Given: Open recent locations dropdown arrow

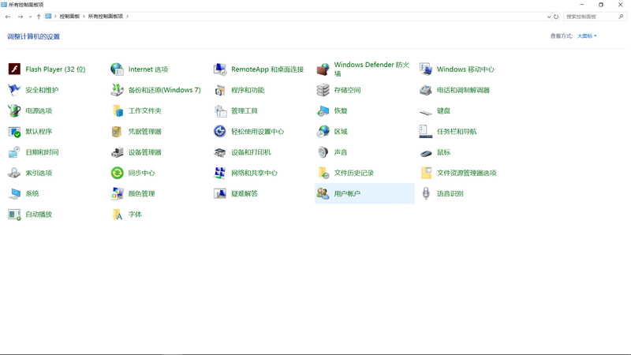Looking at the screenshot, I should [30, 17].
